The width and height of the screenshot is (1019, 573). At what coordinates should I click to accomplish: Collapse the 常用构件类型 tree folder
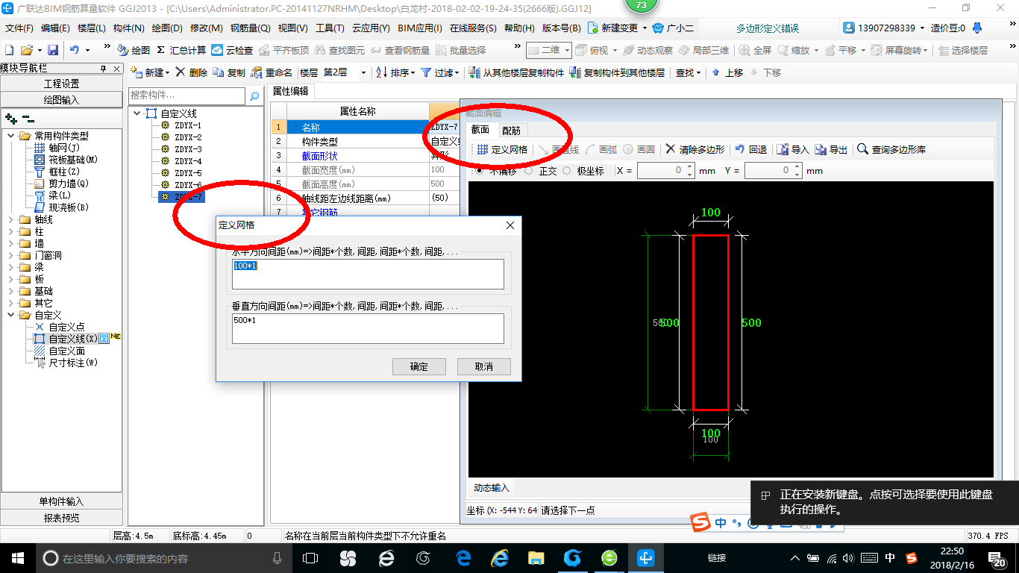coord(11,136)
